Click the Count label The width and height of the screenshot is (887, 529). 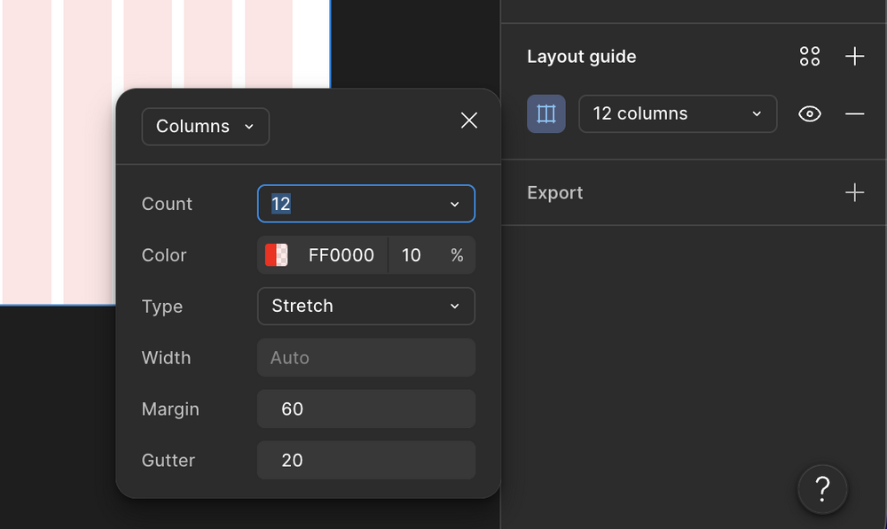[x=167, y=204]
